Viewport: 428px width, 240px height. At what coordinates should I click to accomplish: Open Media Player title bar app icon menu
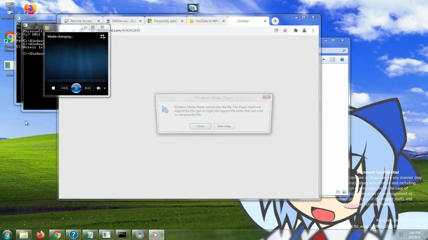[47, 27]
